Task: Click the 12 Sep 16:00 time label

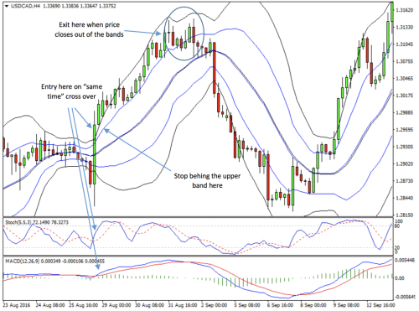Action: [x=381, y=305]
